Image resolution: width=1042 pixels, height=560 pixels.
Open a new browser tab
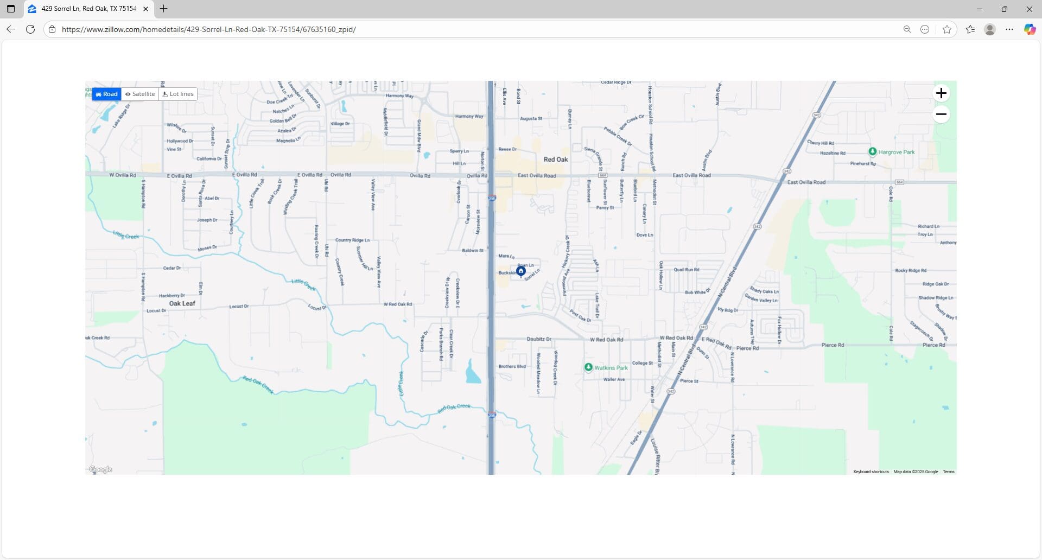point(163,9)
